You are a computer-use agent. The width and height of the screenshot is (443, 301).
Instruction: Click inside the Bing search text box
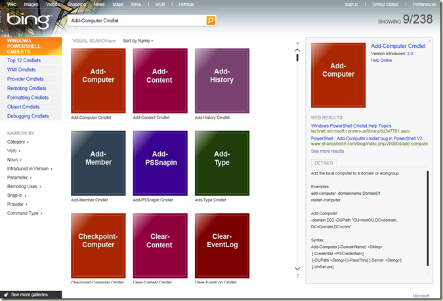(137, 20)
